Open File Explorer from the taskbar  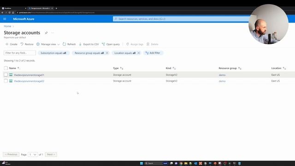pos(186,163)
